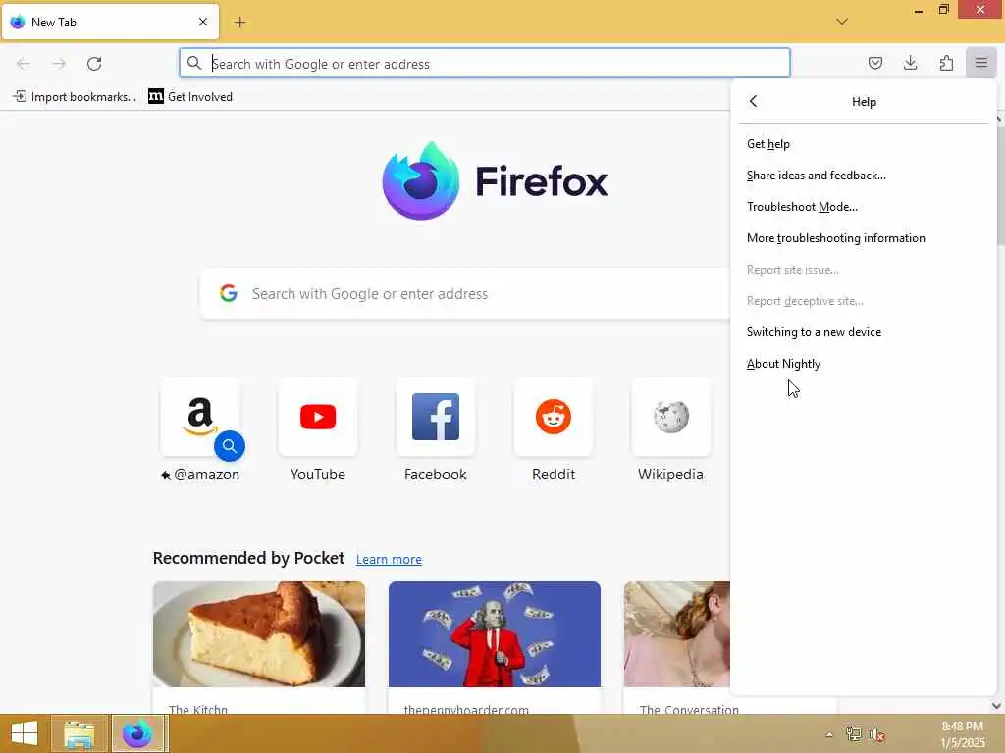Select the New Tab browser tab
The height and width of the screenshot is (753, 1005).
point(110,22)
